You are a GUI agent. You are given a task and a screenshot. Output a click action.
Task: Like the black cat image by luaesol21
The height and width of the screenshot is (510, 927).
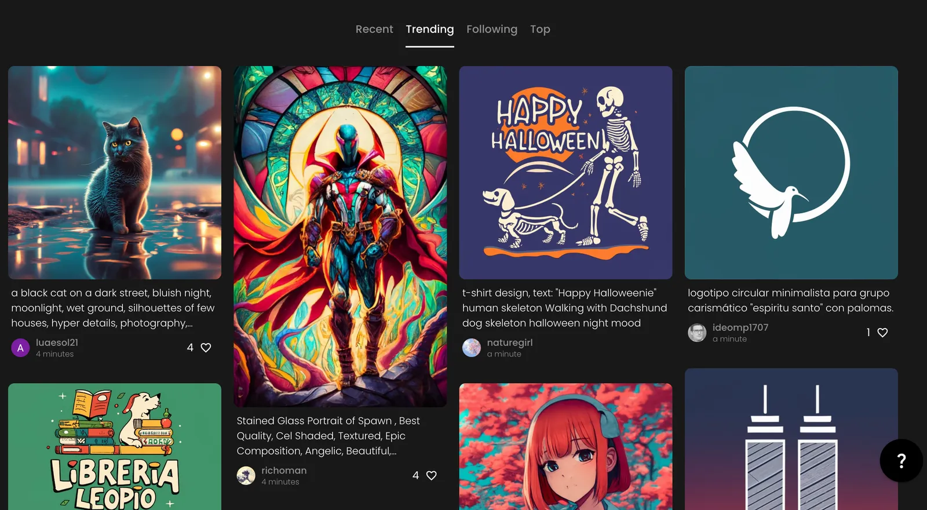pos(206,348)
